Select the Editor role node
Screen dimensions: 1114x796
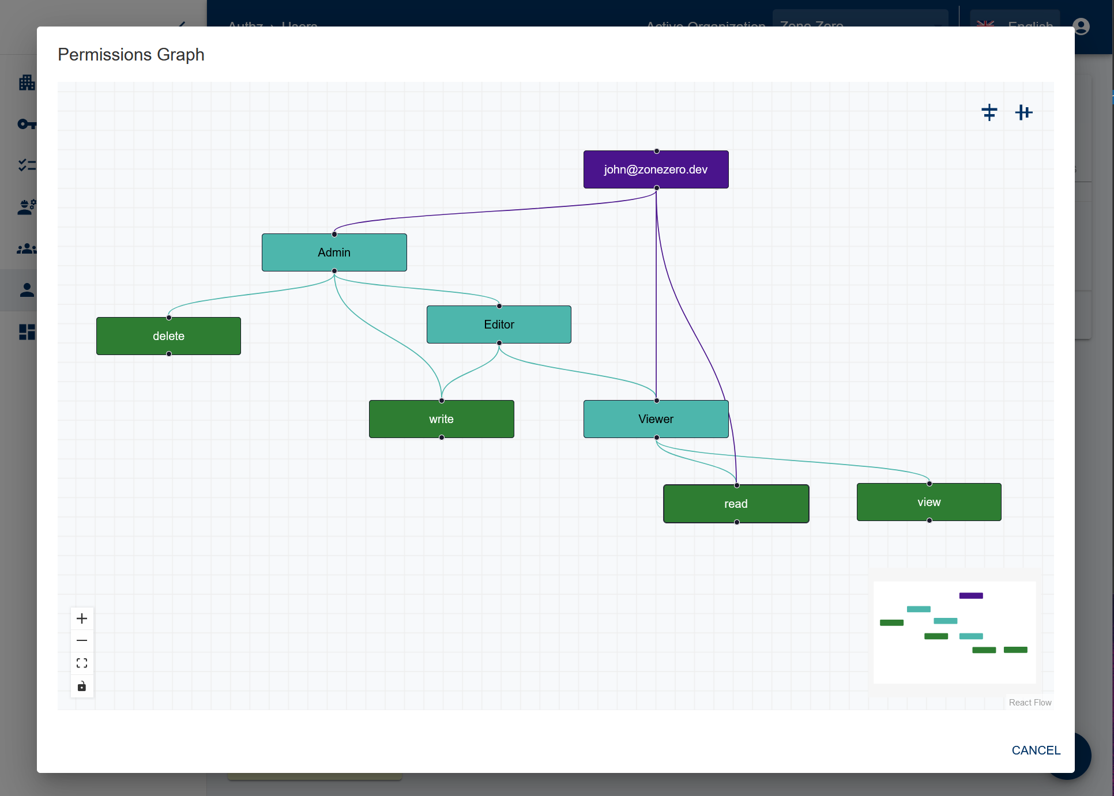499,325
